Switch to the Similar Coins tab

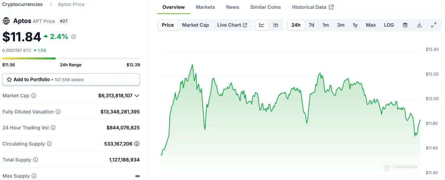point(265,7)
